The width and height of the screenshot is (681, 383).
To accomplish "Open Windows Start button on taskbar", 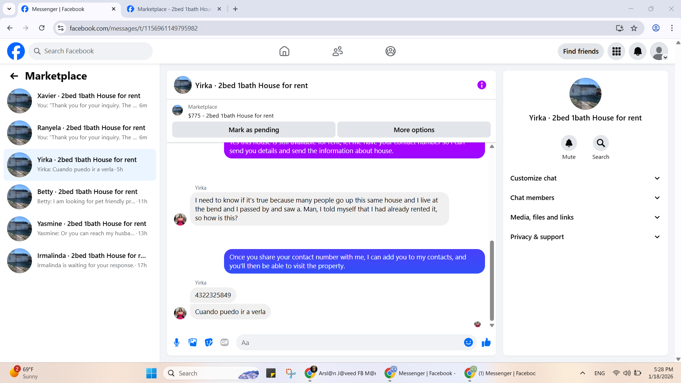I will 151,373.
